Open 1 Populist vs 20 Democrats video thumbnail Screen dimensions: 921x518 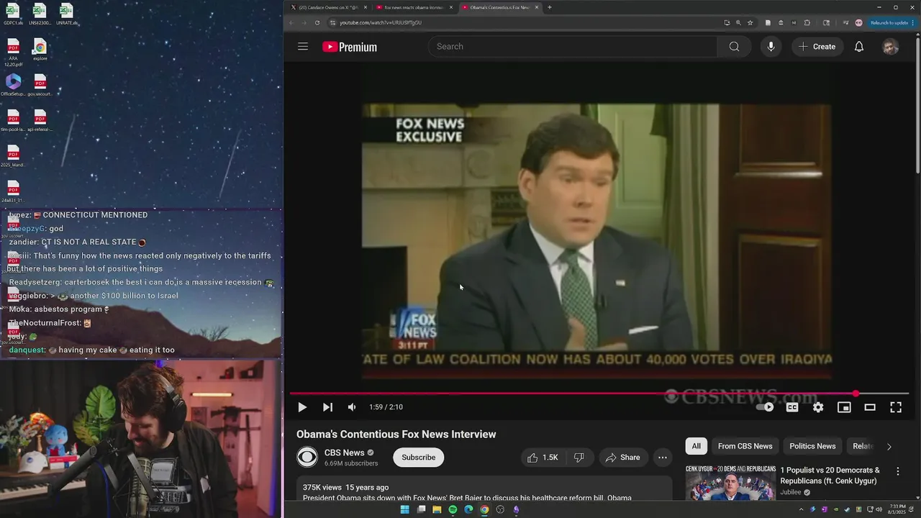pos(730,483)
